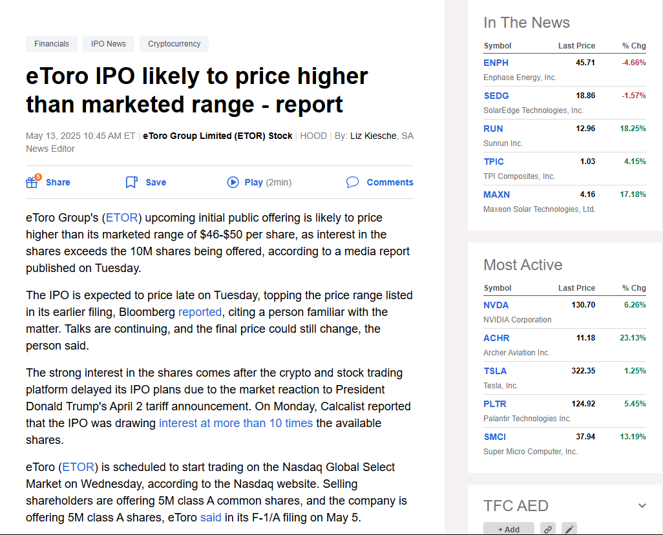The width and height of the screenshot is (663, 535).
Task: Open the Most Active list details
Action: click(523, 264)
